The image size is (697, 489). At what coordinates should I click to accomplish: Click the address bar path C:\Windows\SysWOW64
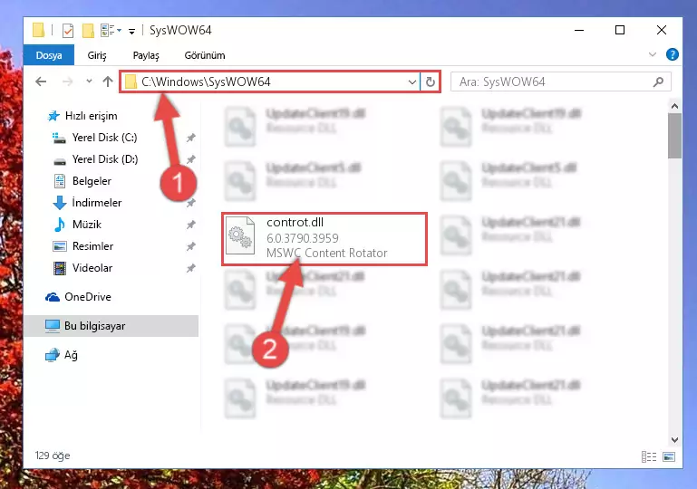[x=206, y=81]
